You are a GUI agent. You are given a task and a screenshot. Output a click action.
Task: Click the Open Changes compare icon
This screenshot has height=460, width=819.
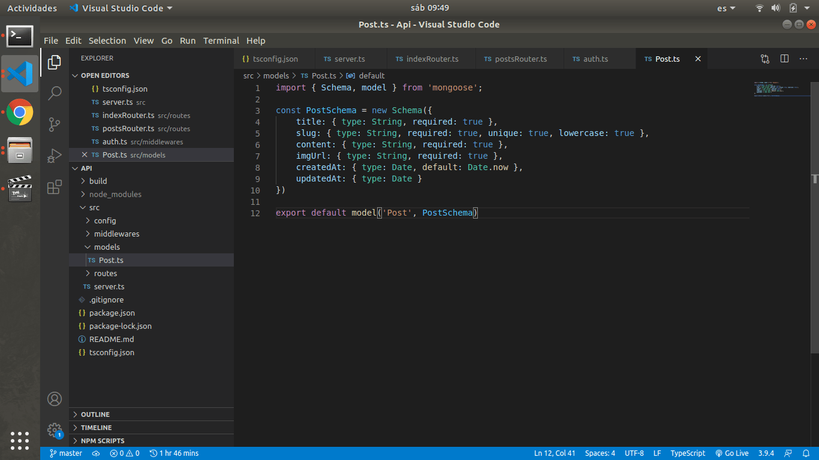(765, 59)
